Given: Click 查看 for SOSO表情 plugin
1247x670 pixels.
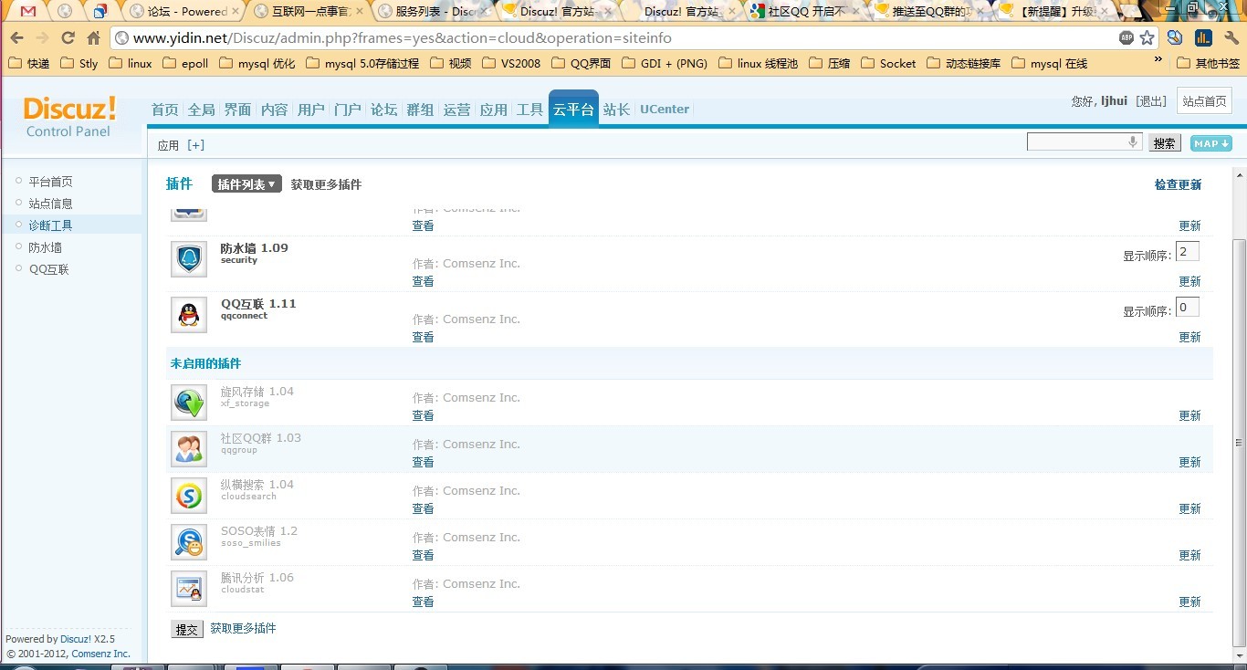Looking at the screenshot, I should click(x=423, y=555).
